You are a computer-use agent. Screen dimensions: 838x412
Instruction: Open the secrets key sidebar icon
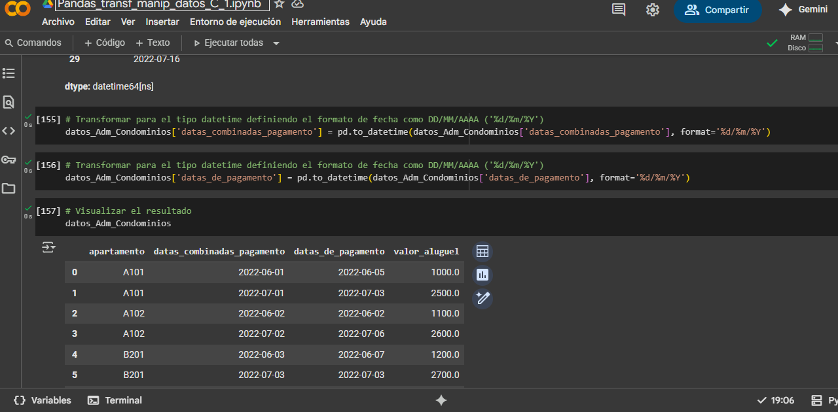point(9,160)
